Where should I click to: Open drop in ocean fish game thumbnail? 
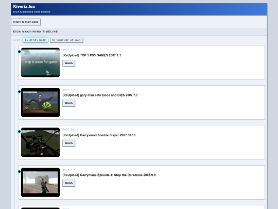pyautogui.click(x=41, y=62)
